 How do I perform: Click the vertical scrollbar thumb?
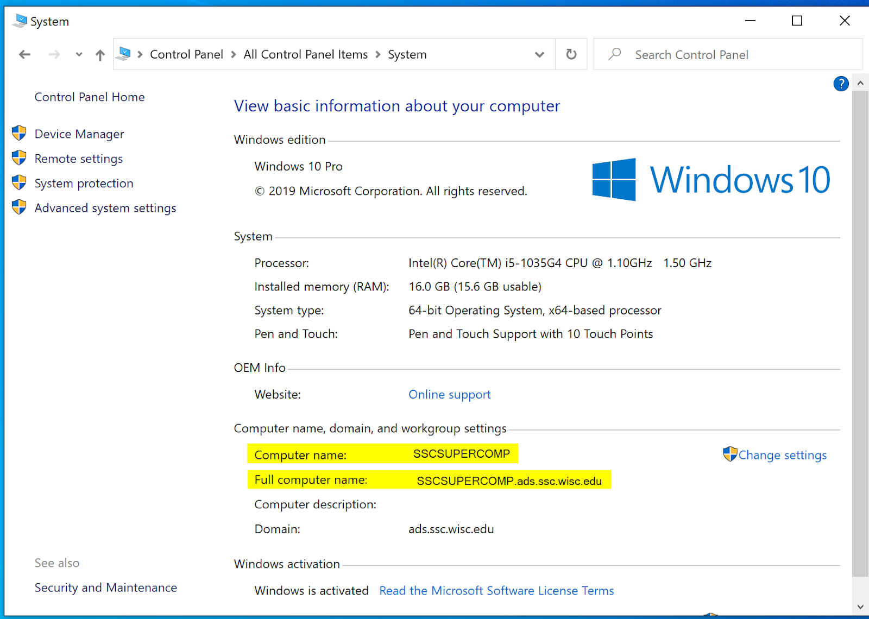(x=860, y=333)
